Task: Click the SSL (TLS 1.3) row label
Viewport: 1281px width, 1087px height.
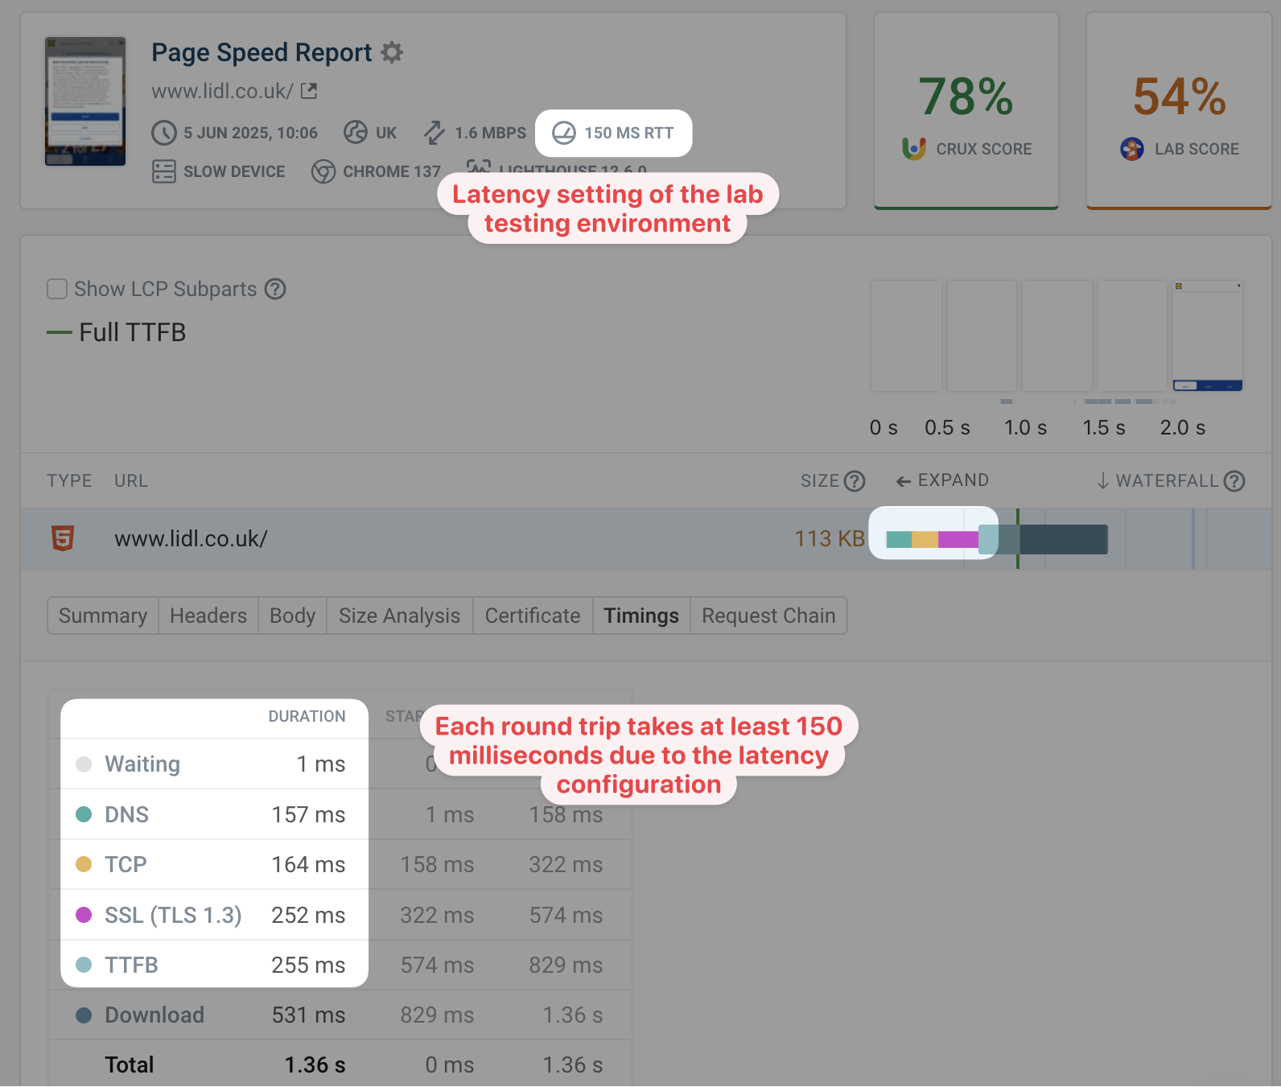Action: tap(173, 915)
